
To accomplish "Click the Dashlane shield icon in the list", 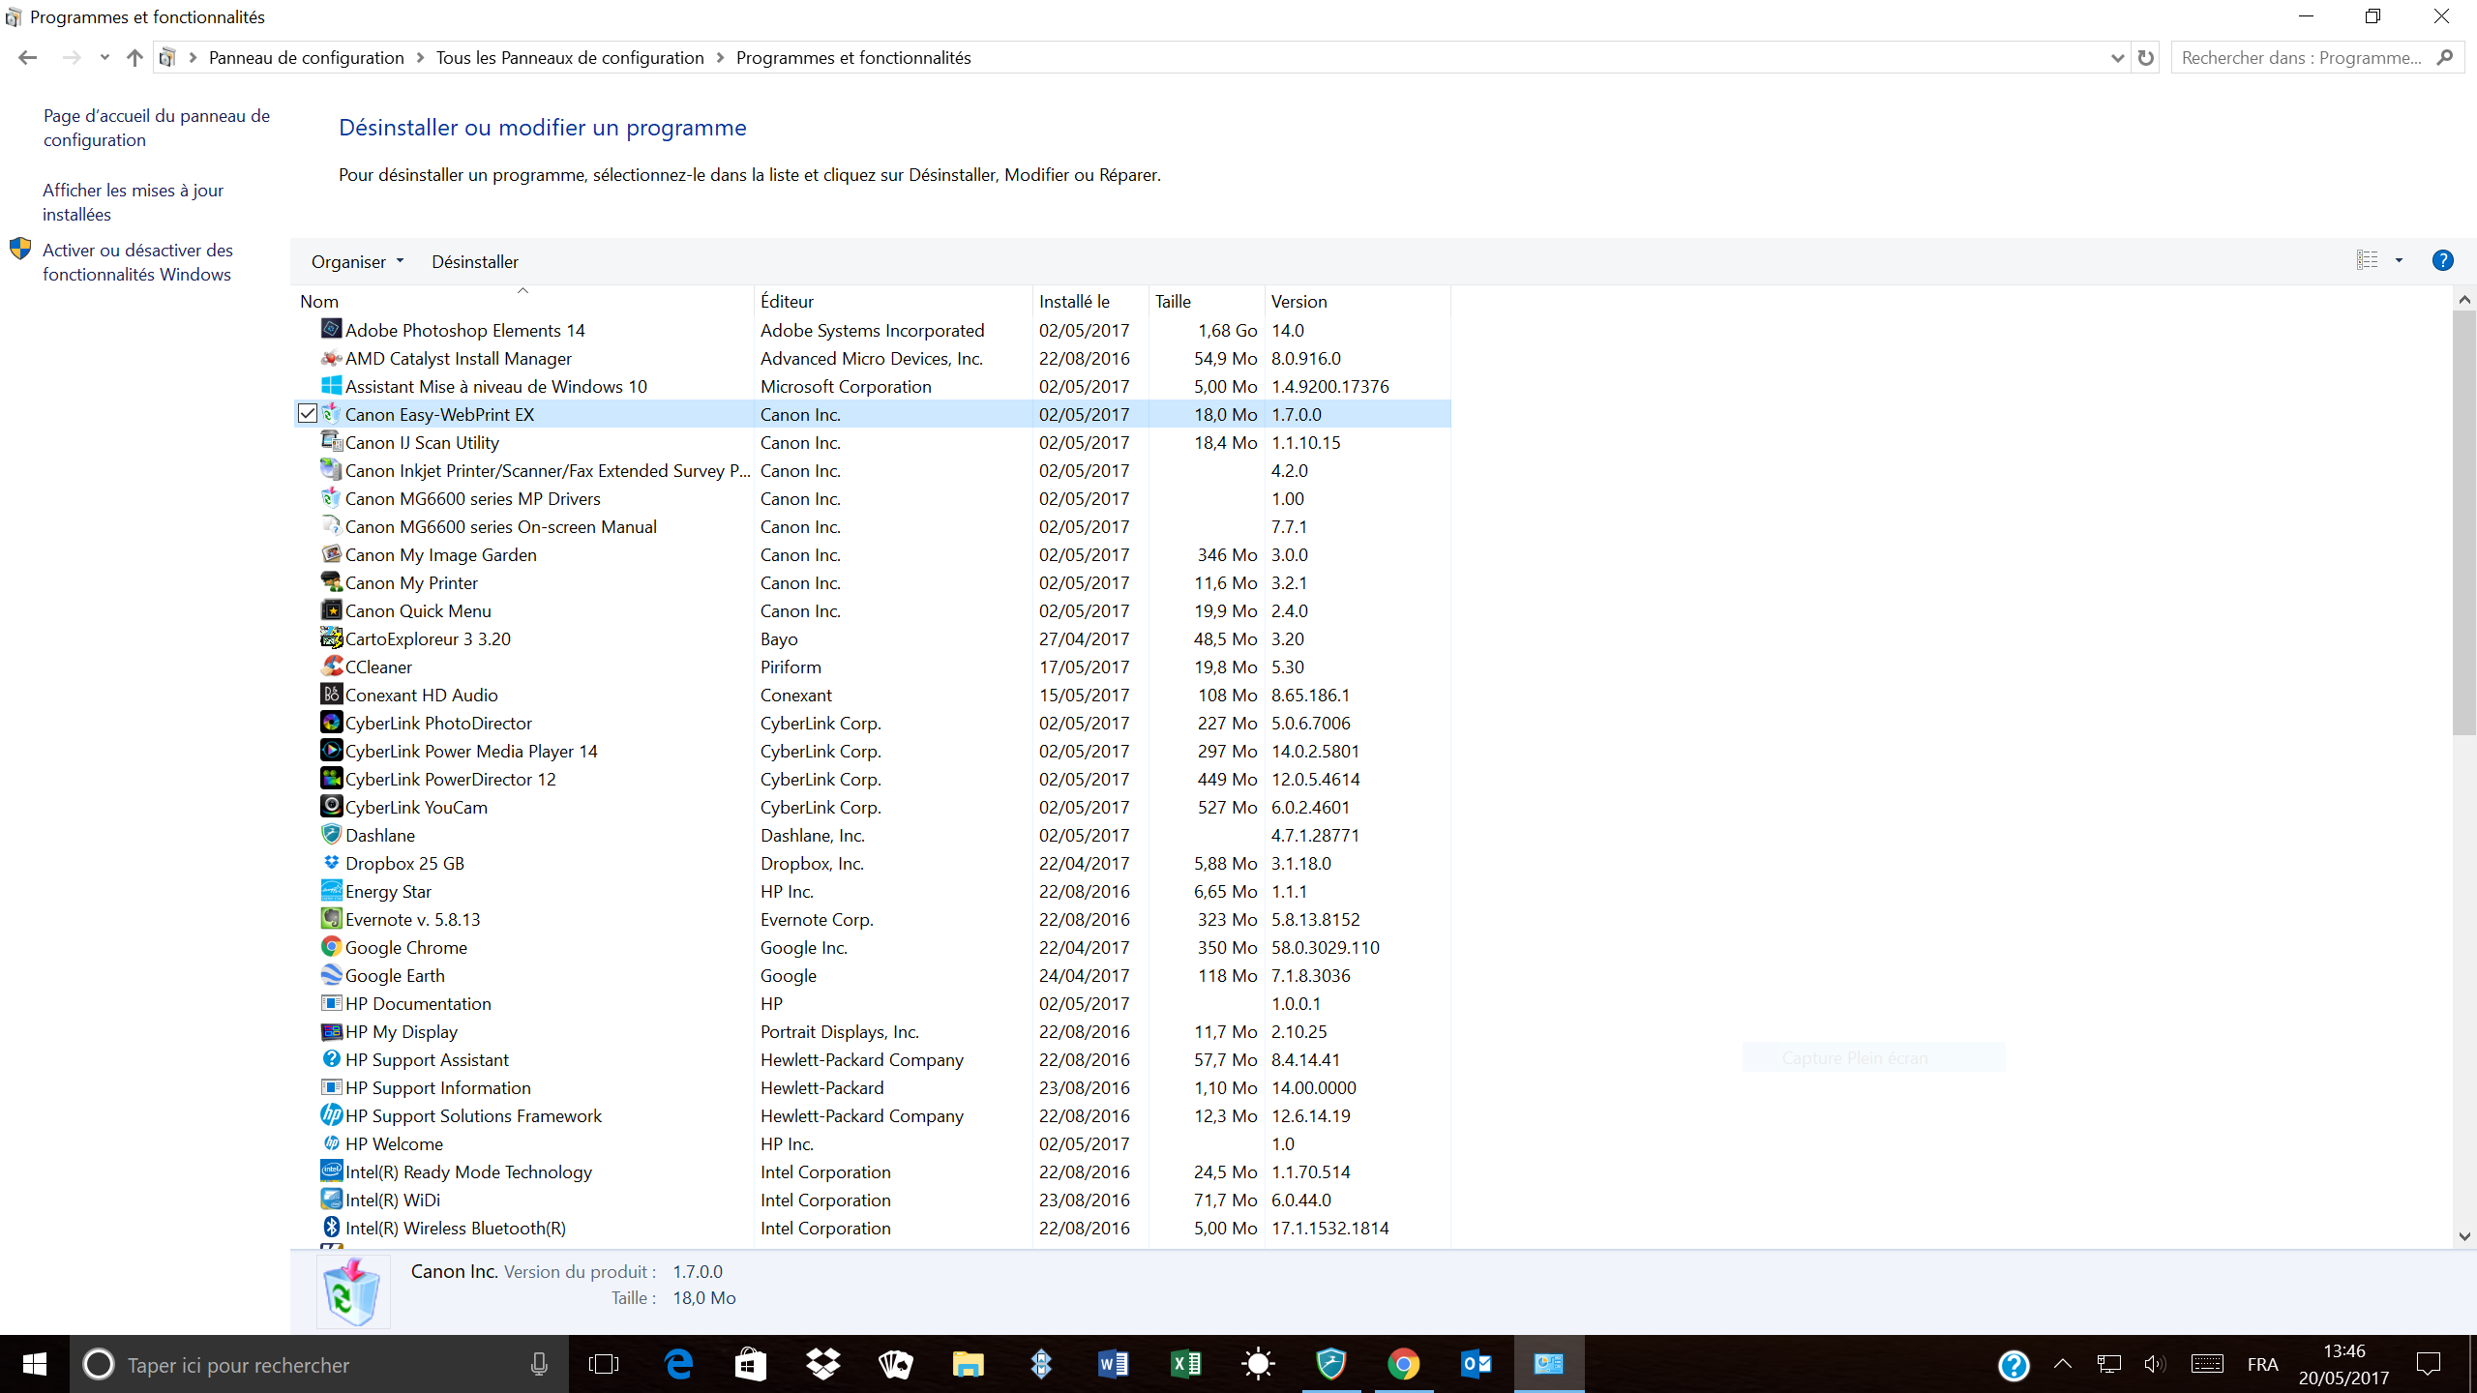I will click(x=331, y=835).
